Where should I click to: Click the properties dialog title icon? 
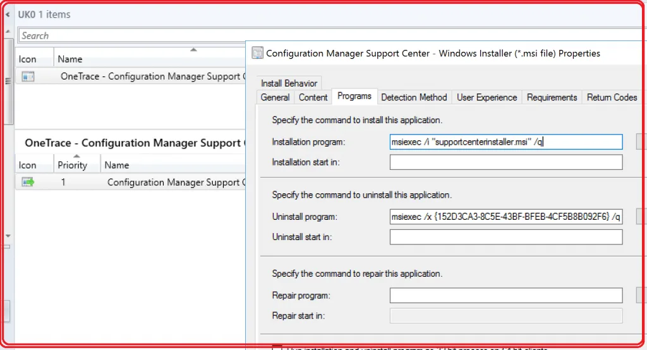coord(258,53)
